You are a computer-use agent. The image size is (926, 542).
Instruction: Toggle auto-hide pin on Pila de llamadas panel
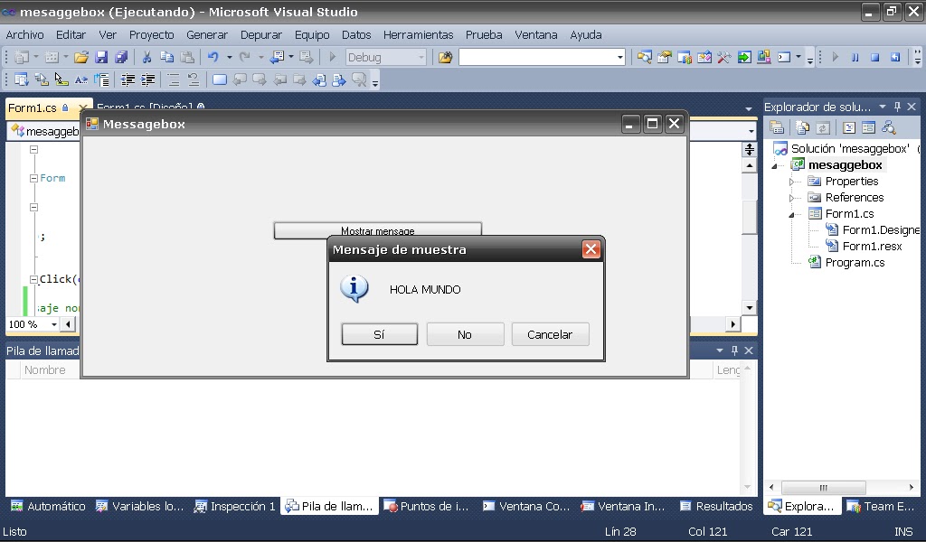tap(735, 349)
